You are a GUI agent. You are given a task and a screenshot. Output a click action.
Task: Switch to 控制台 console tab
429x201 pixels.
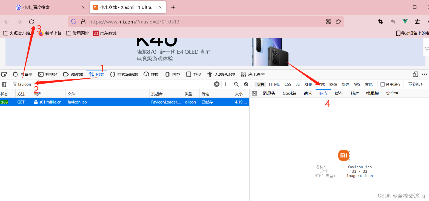click(x=48, y=74)
